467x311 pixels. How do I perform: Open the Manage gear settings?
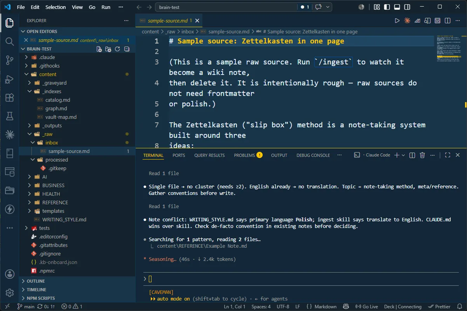pyautogui.click(x=9, y=293)
